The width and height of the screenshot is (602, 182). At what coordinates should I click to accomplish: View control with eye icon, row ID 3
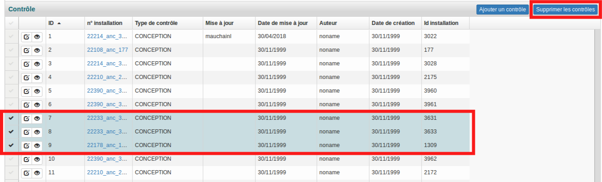pos(37,64)
